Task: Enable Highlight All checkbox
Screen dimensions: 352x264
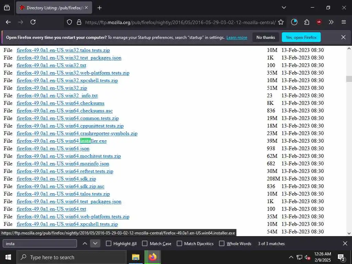Action: click(x=108, y=243)
